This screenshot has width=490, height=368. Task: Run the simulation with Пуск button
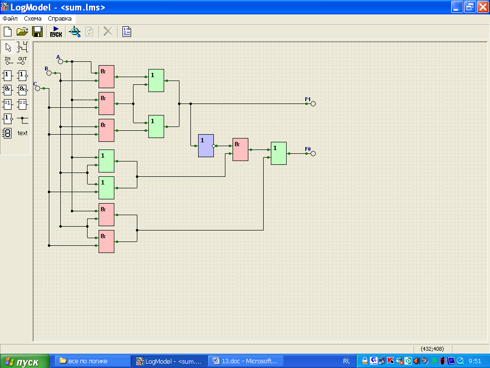56,32
